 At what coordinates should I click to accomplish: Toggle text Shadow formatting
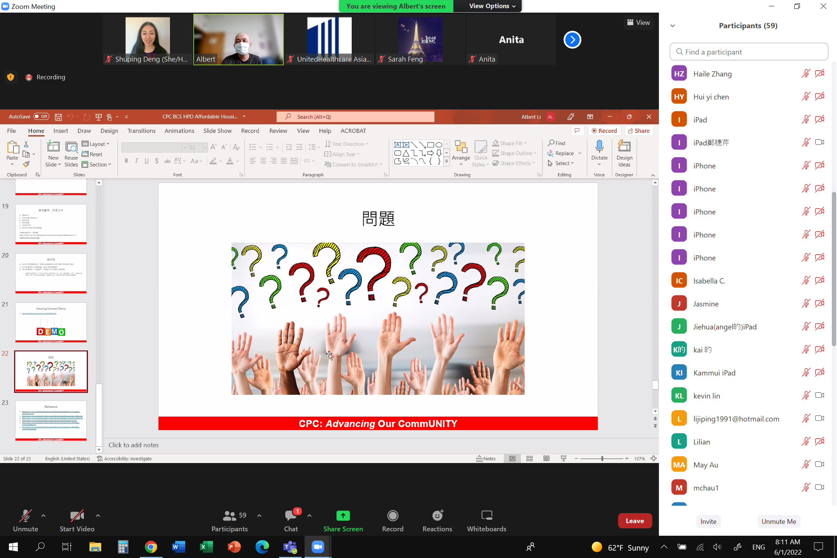tap(157, 161)
